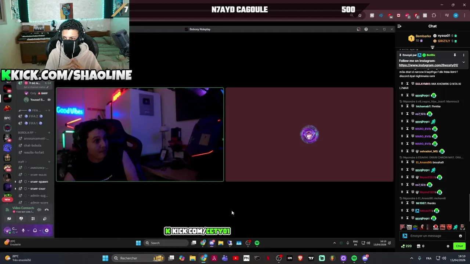Open Discord headphone output device dropdown
Viewport: 470px width, 264px height.
point(40,231)
